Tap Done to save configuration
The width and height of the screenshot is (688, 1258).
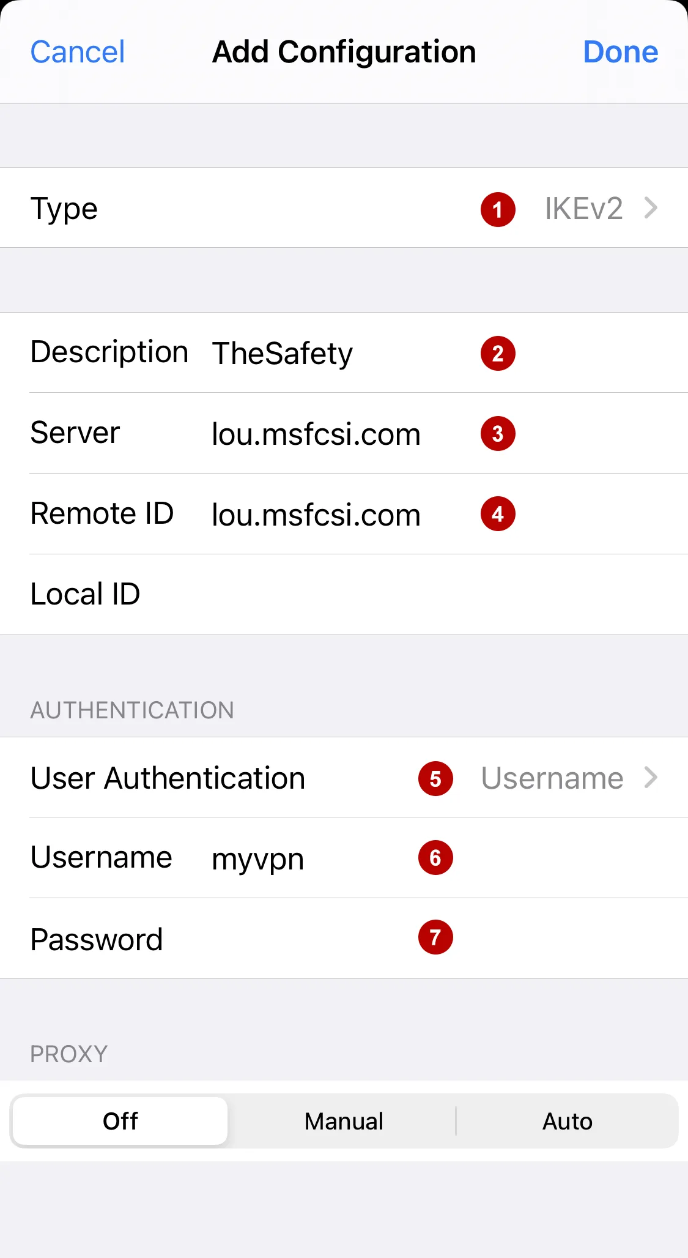621,52
